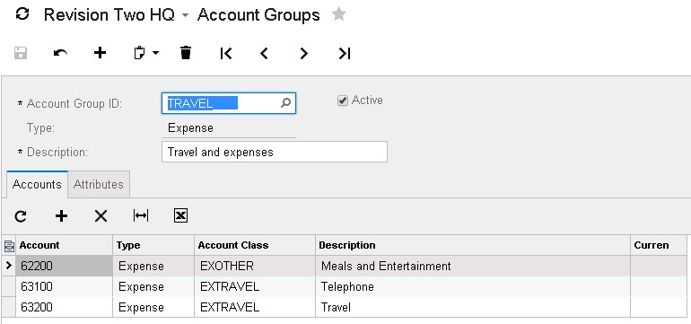Sort by the Account column header
This screenshot has width=691, height=324.
click(x=64, y=245)
